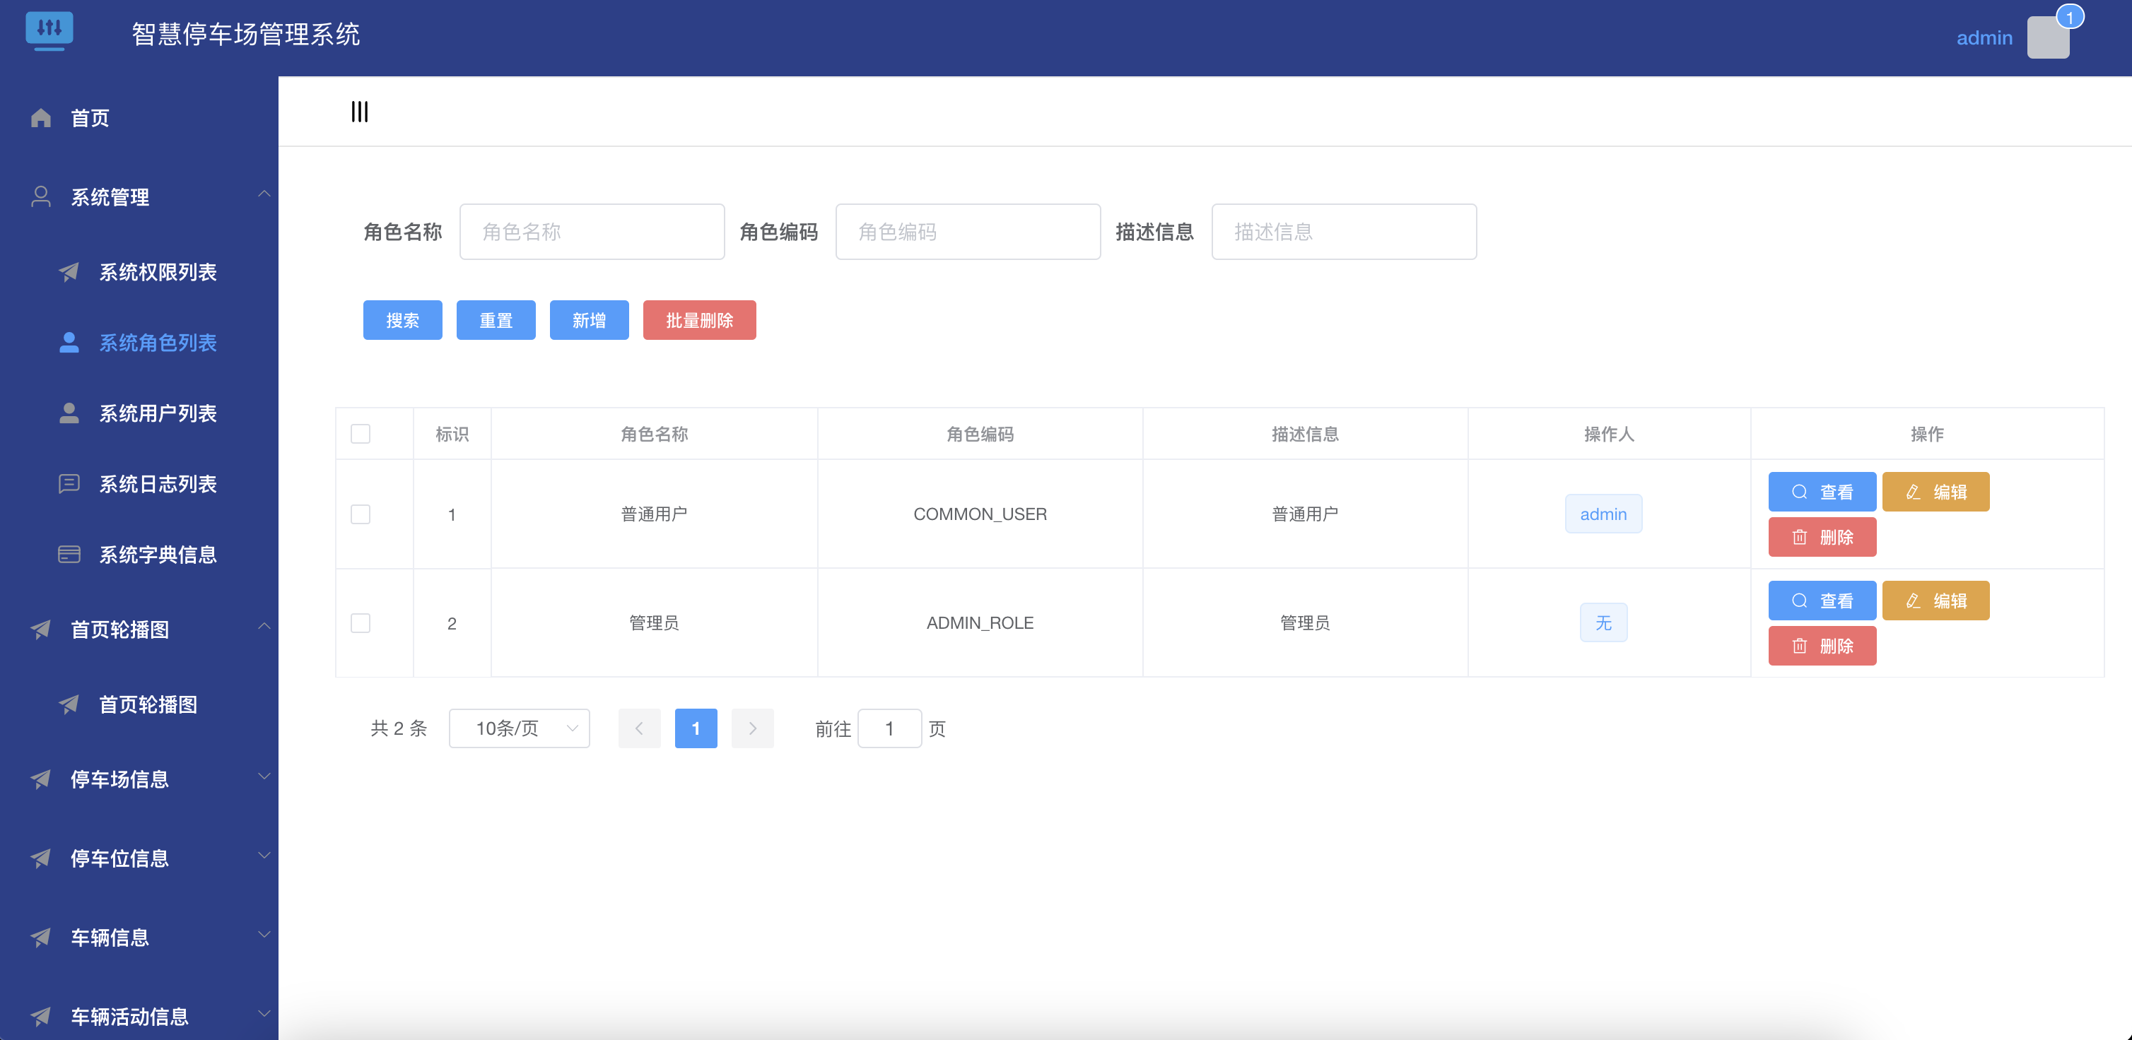Image resolution: width=2132 pixels, height=1040 pixels.
Task: Open the 10条/页 page size dropdown
Action: click(519, 728)
